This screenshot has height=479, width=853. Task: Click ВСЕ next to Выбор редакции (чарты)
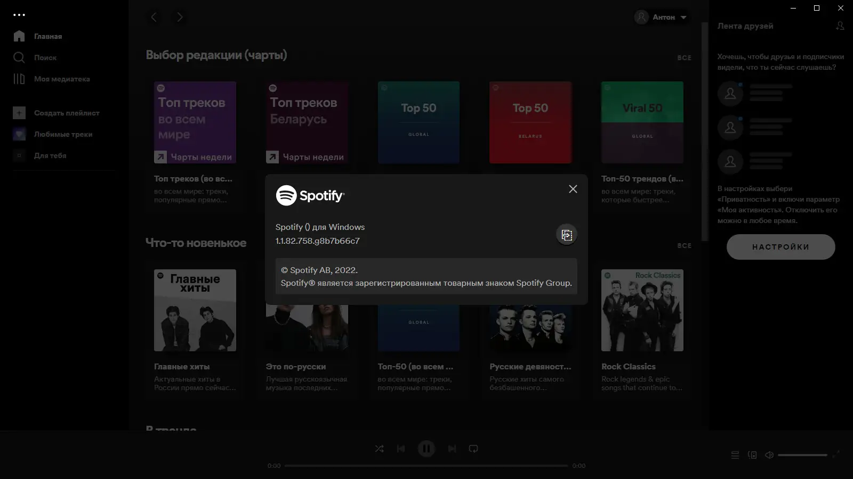[684, 57]
